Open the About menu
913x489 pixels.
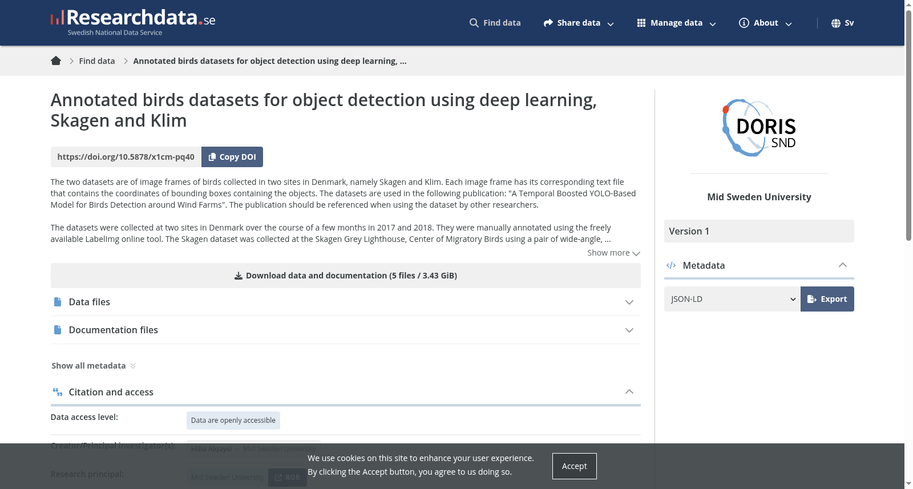coord(765,23)
